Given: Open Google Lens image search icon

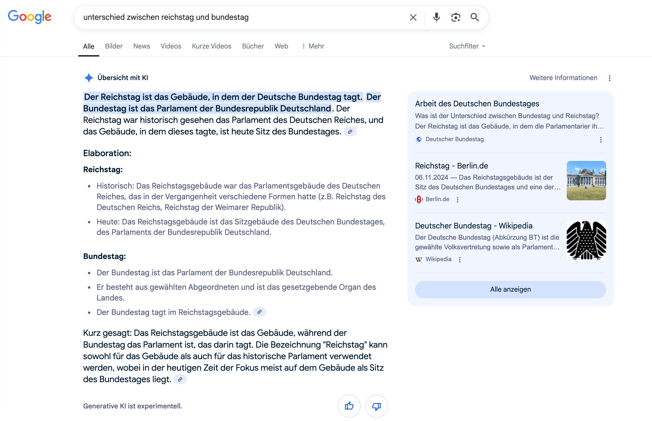Looking at the screenshot, I should 455,17.
